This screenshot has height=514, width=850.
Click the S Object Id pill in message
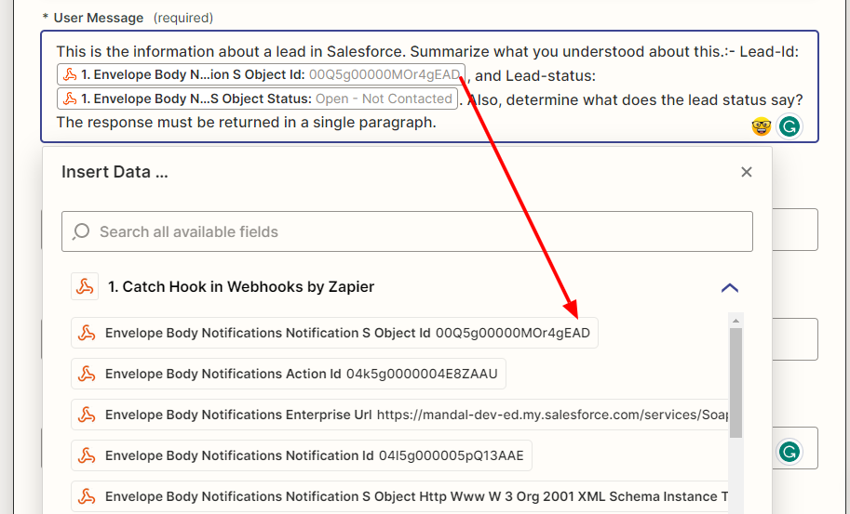(261, 74)
